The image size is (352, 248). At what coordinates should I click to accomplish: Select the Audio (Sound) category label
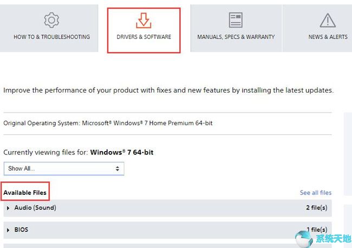pos(35,207)
